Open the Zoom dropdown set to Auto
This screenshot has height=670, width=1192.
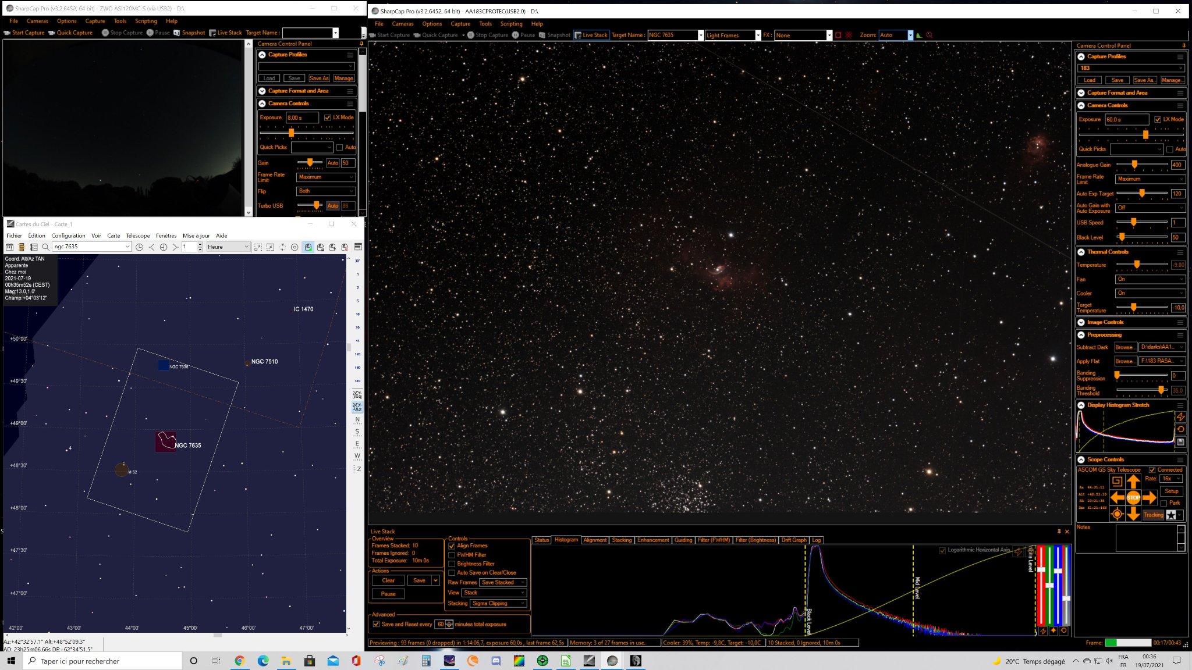[896, 35]
